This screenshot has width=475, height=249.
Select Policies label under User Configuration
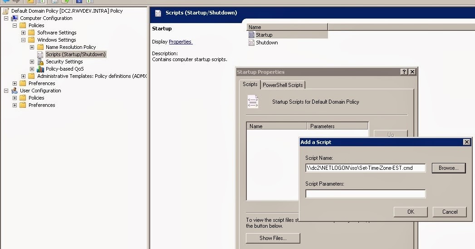point(36,98)
